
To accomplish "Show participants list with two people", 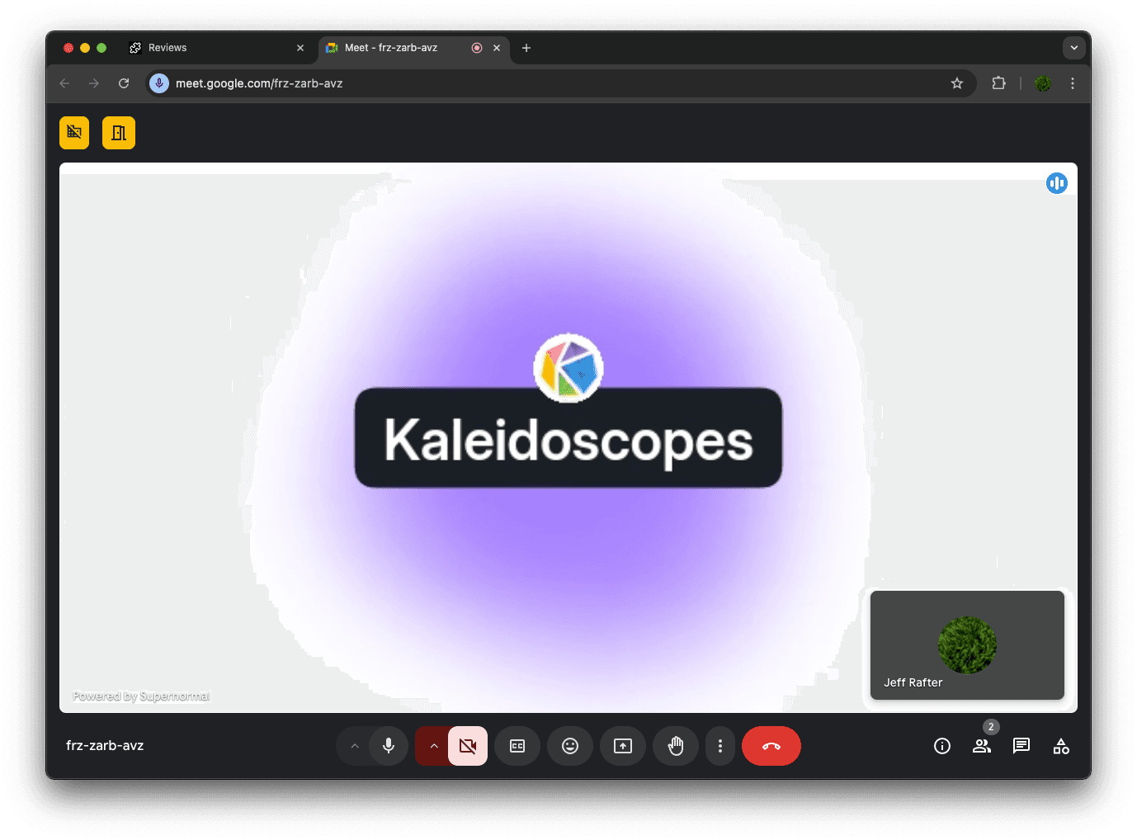I will pos(981,746).
